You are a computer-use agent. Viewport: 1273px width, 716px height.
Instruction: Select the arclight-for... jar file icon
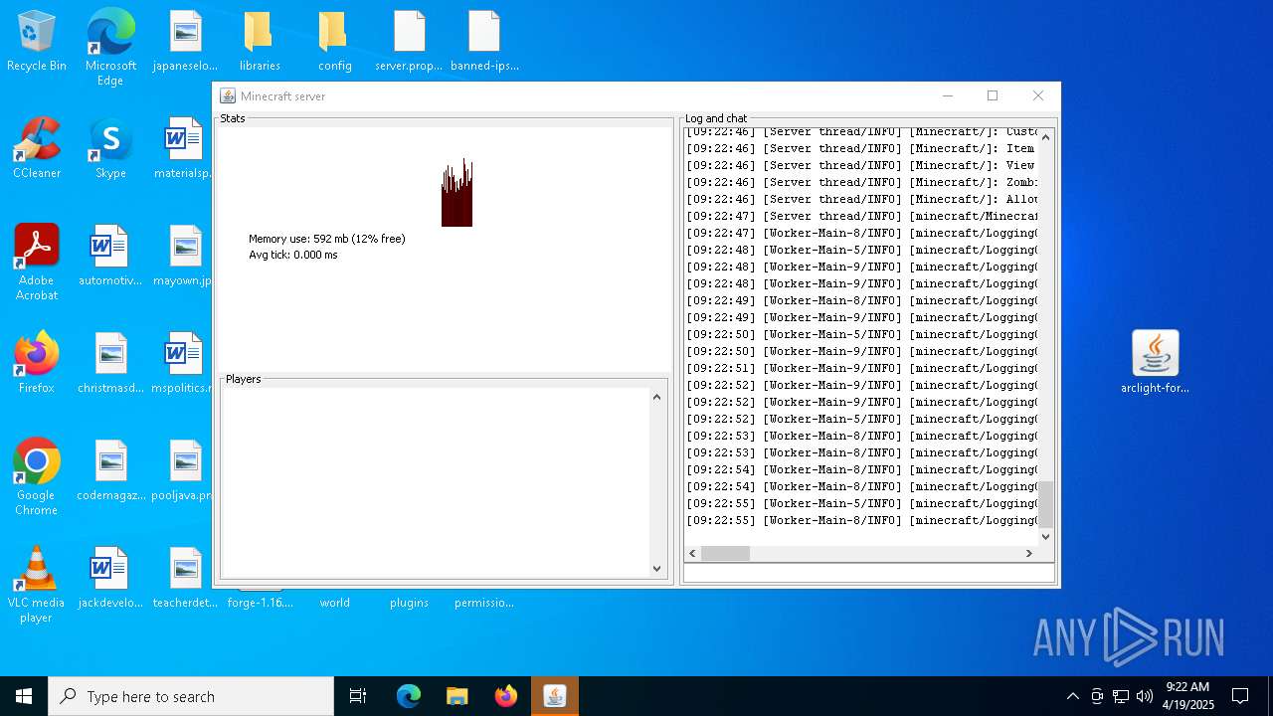[x=1155, y=362]
